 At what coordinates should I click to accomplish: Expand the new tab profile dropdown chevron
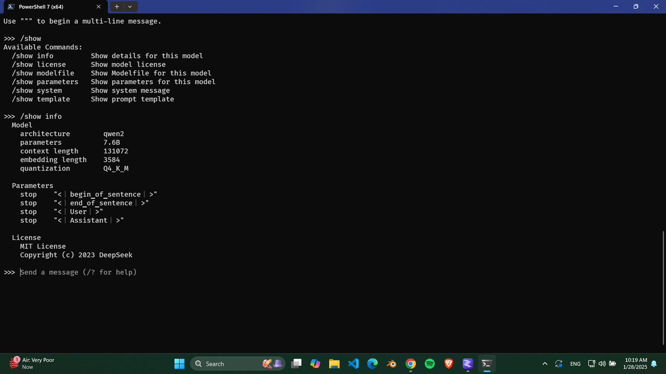coord(130,7)
